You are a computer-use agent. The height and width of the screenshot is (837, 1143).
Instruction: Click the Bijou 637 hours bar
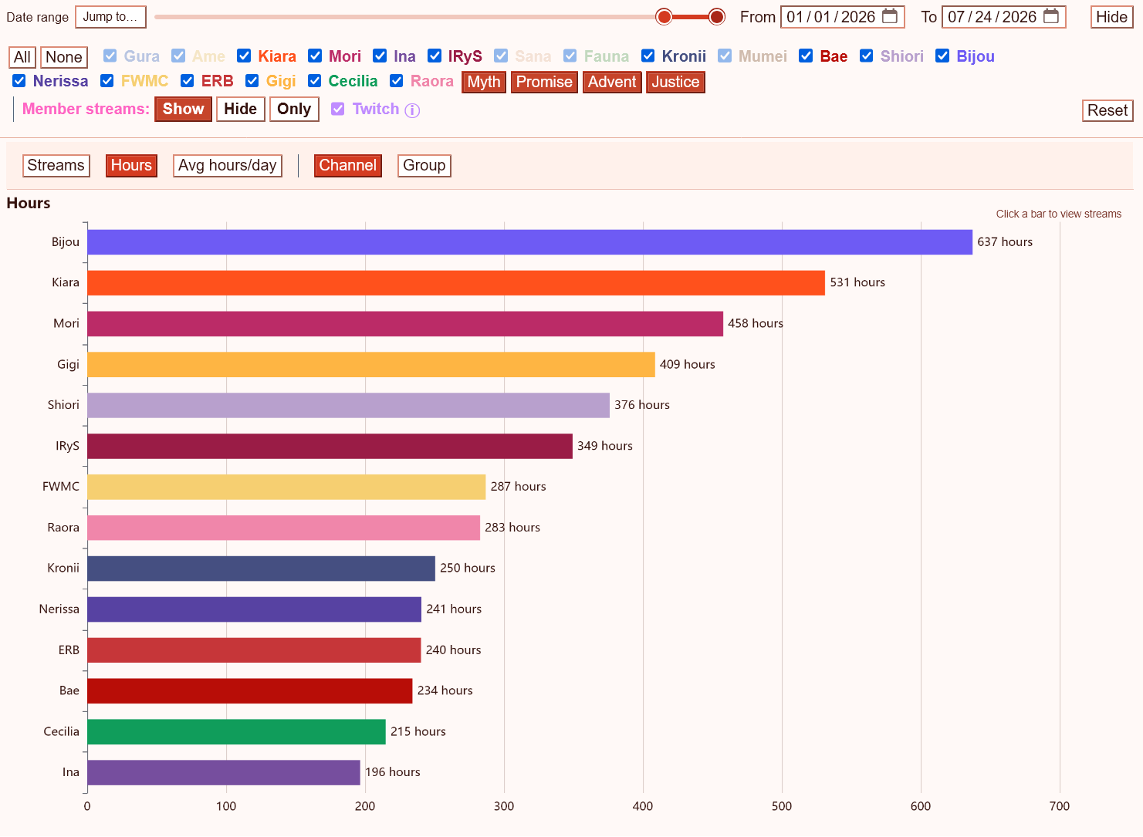click(529, 242)
